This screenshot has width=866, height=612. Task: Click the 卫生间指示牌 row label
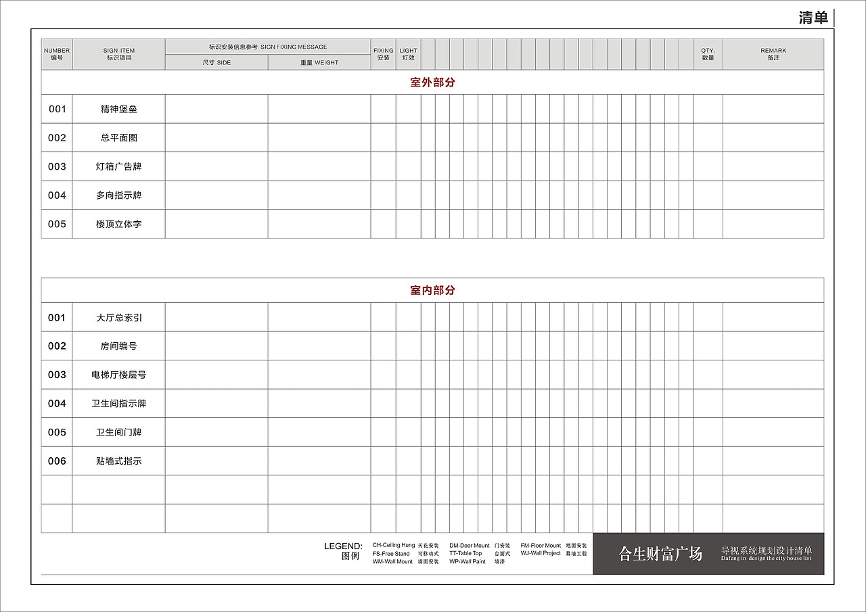119,403
